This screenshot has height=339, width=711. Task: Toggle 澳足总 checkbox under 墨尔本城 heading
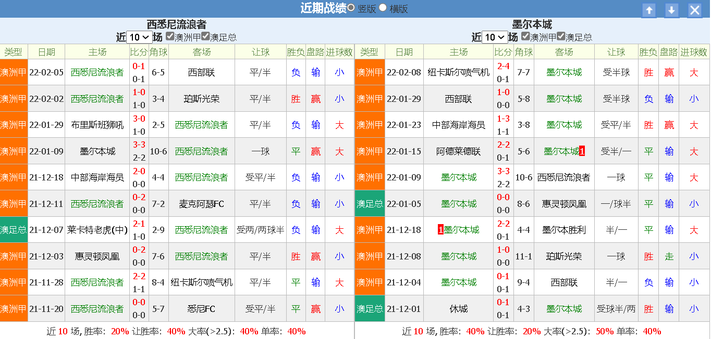pos(561,36)
